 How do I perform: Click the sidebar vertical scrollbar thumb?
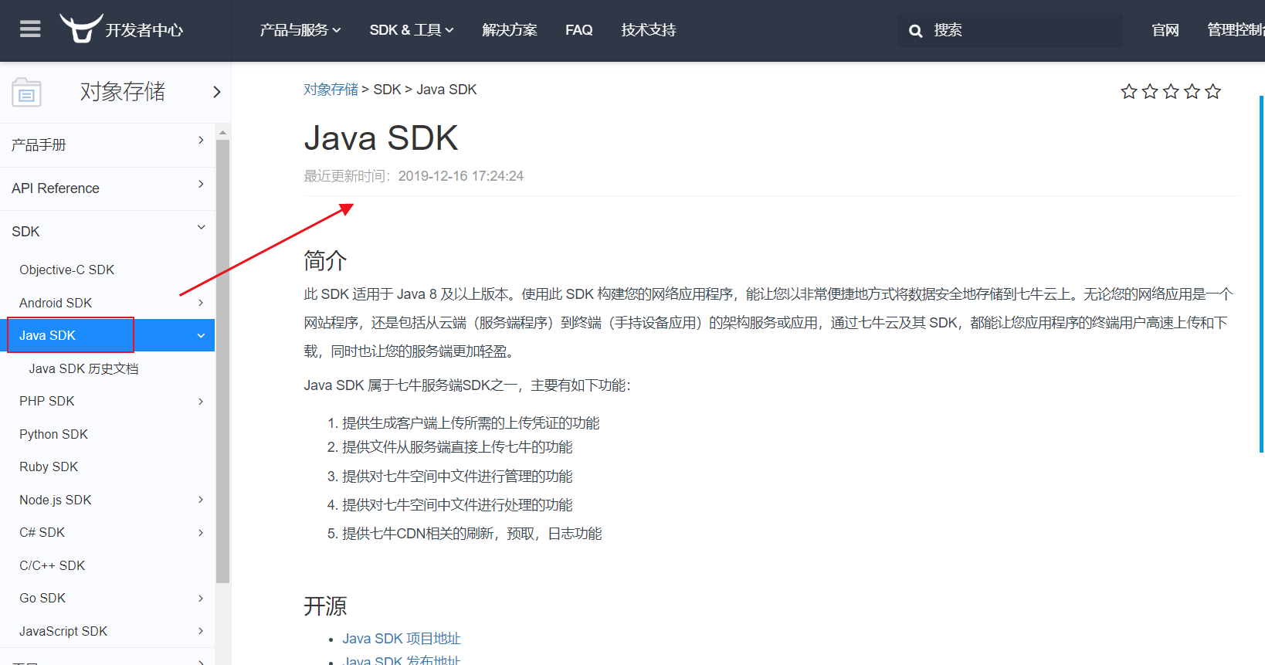[x=223, y=361]
